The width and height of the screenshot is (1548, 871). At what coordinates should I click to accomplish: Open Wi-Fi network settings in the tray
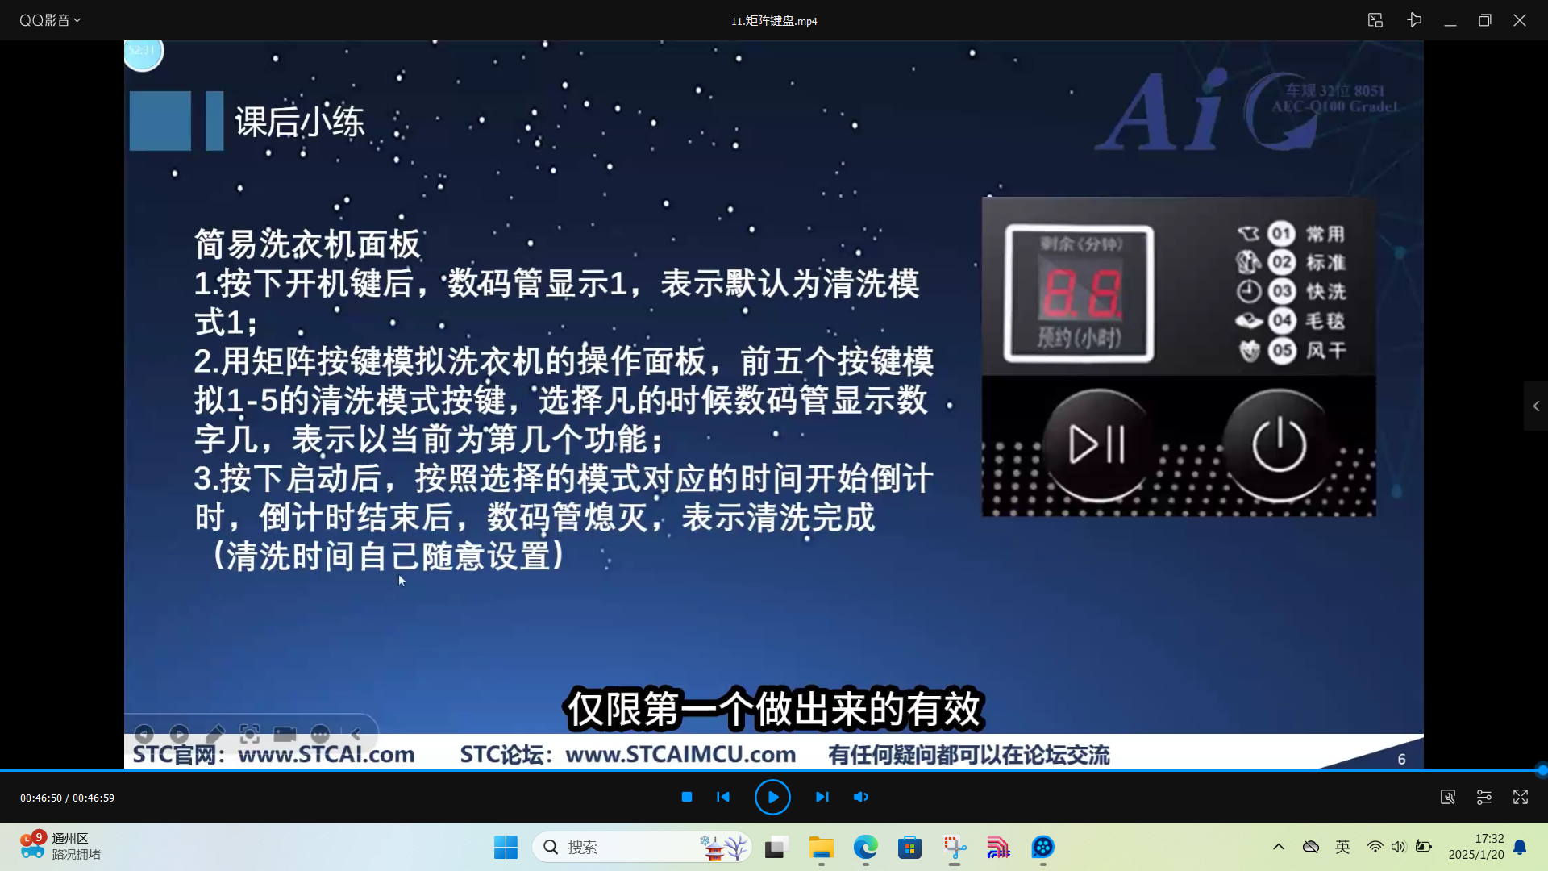(1375, 847)
